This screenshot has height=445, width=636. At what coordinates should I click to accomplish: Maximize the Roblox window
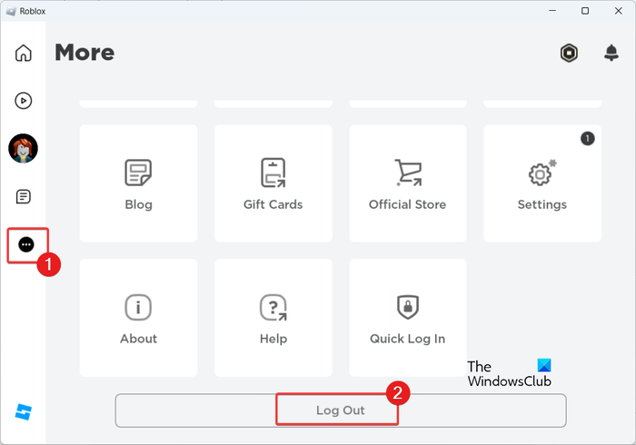(x=585, y=11)
